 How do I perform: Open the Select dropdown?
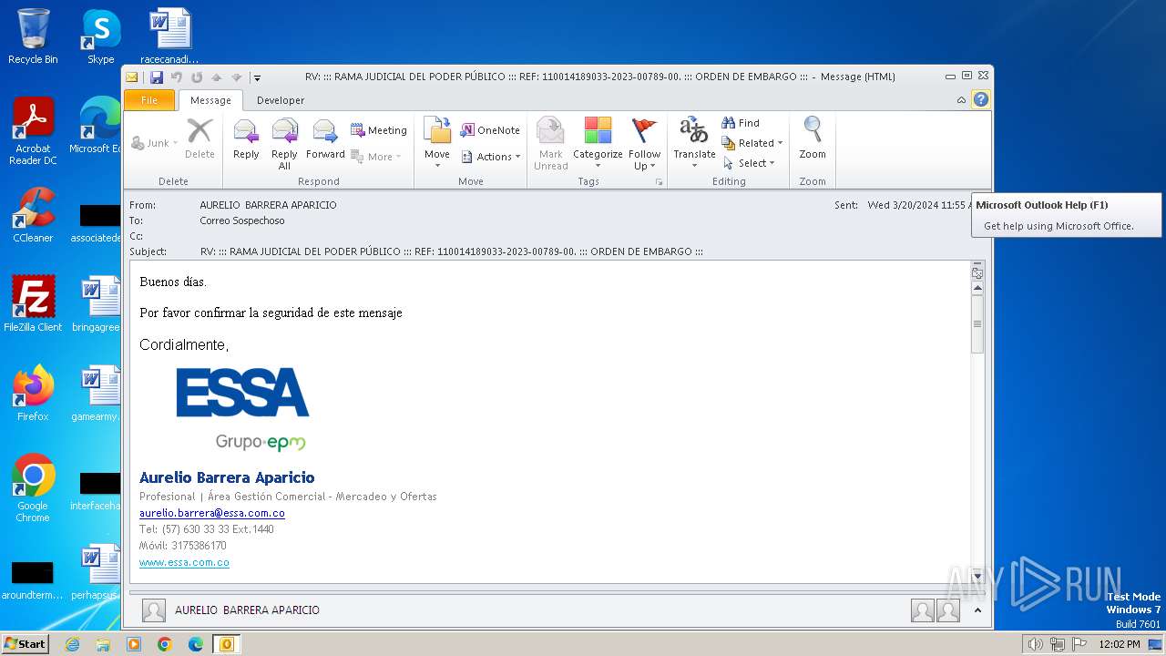coord(749,163)
